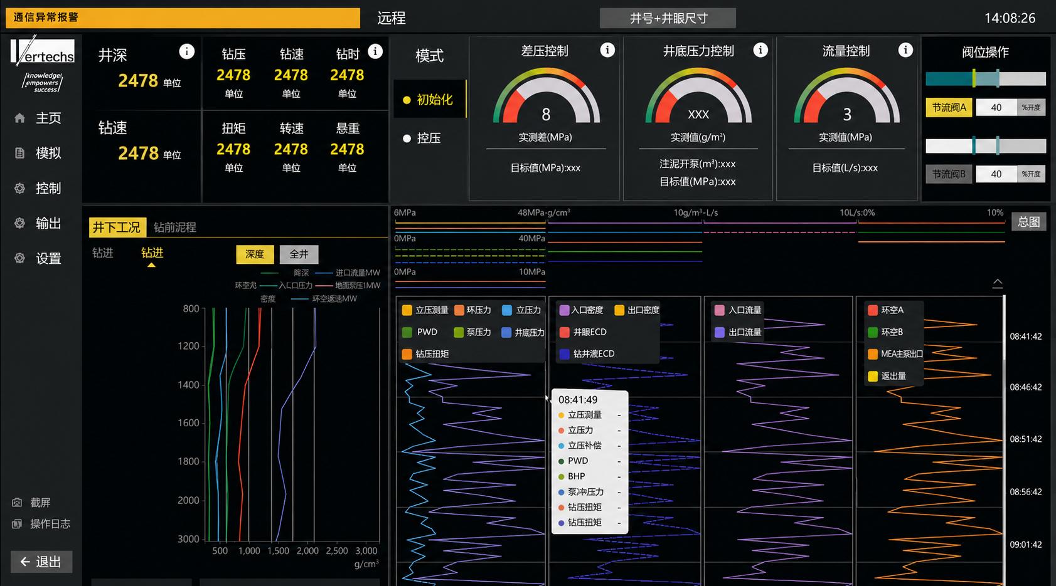Switch to the 钻前泥程 tab
1056x586 pixels.
click(x=175, y=227)
